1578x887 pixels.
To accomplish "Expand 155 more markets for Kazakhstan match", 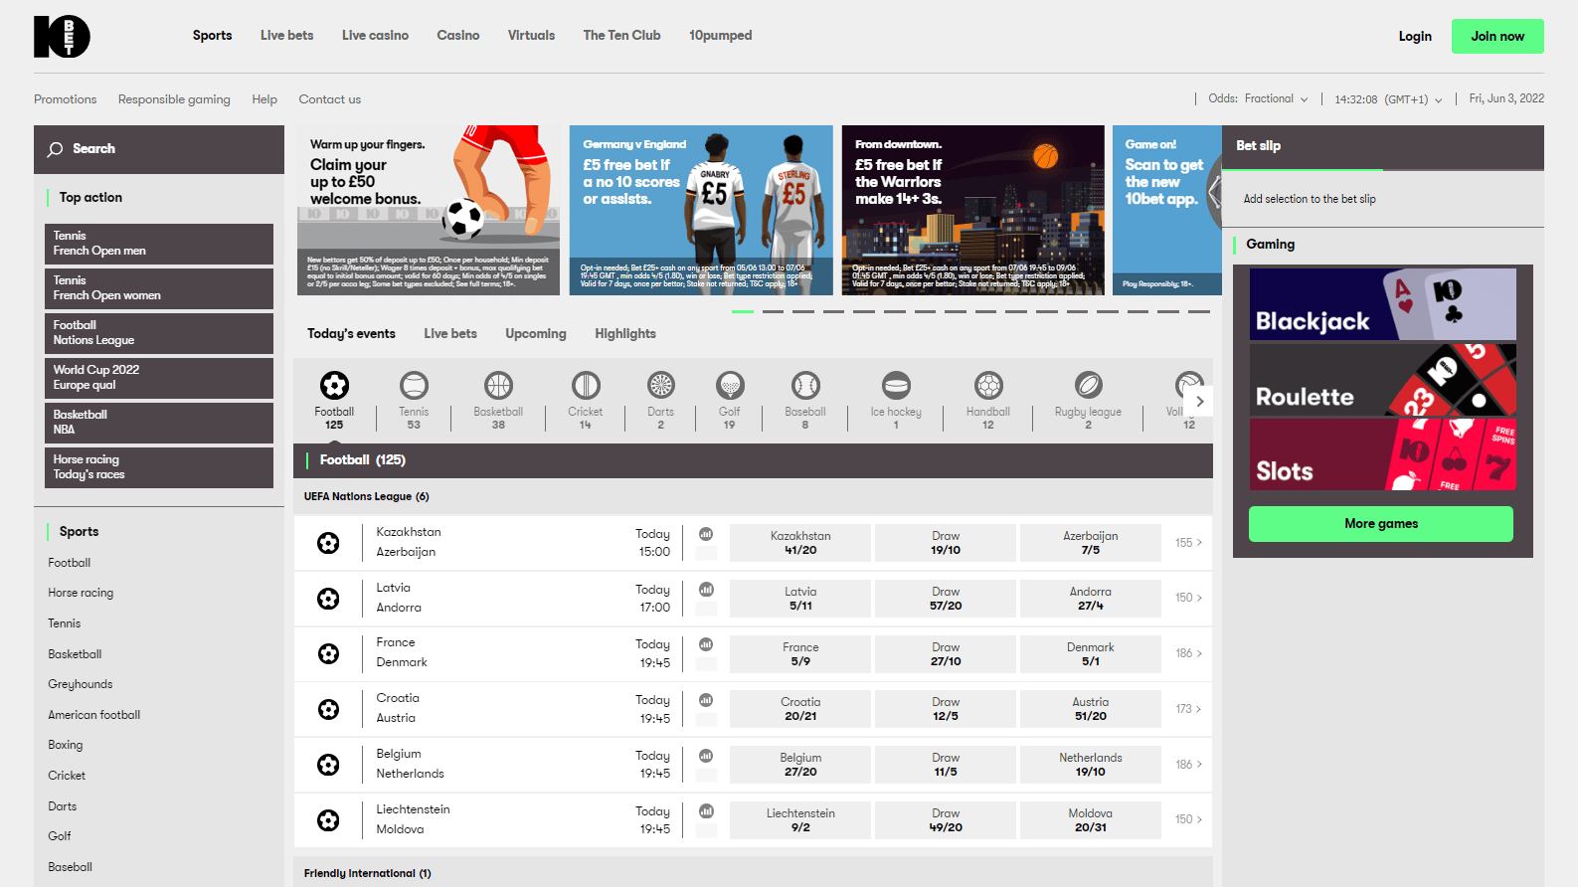I will [1188, 543].
